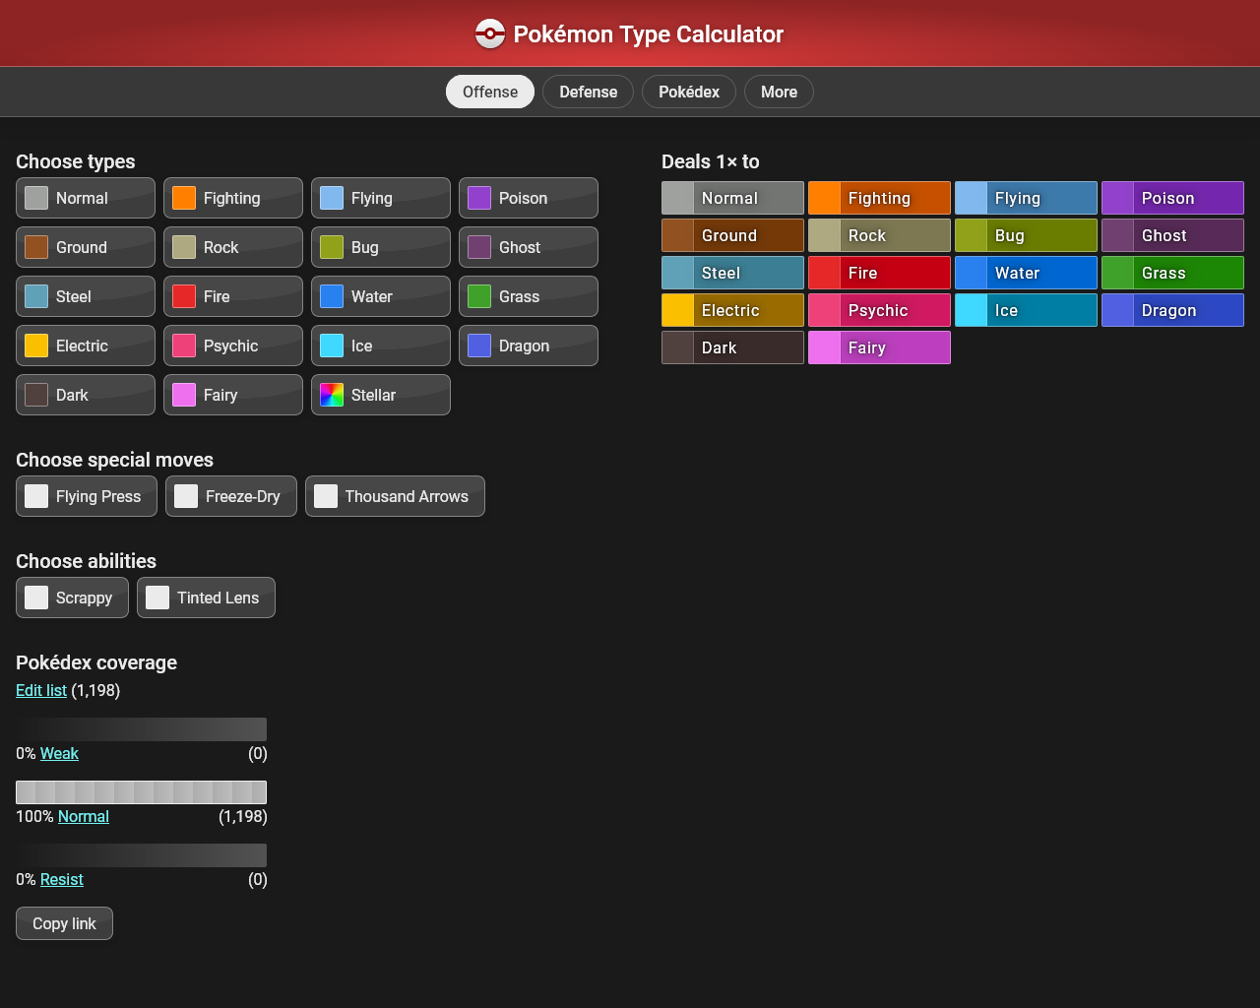Enable the Ghost type under Choose types
Image resolution: width=1260 pixels, height=1008 pixels.
529,247
